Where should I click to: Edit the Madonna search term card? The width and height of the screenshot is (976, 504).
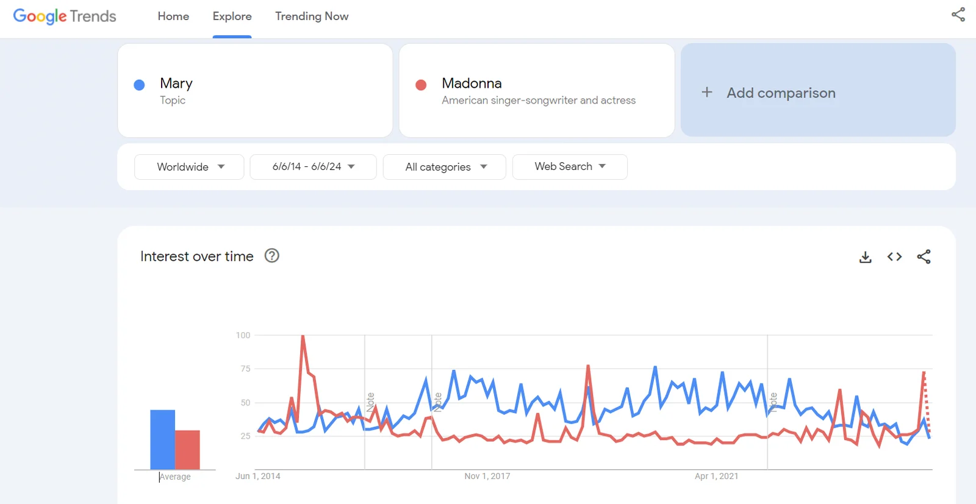coord(537,90)
